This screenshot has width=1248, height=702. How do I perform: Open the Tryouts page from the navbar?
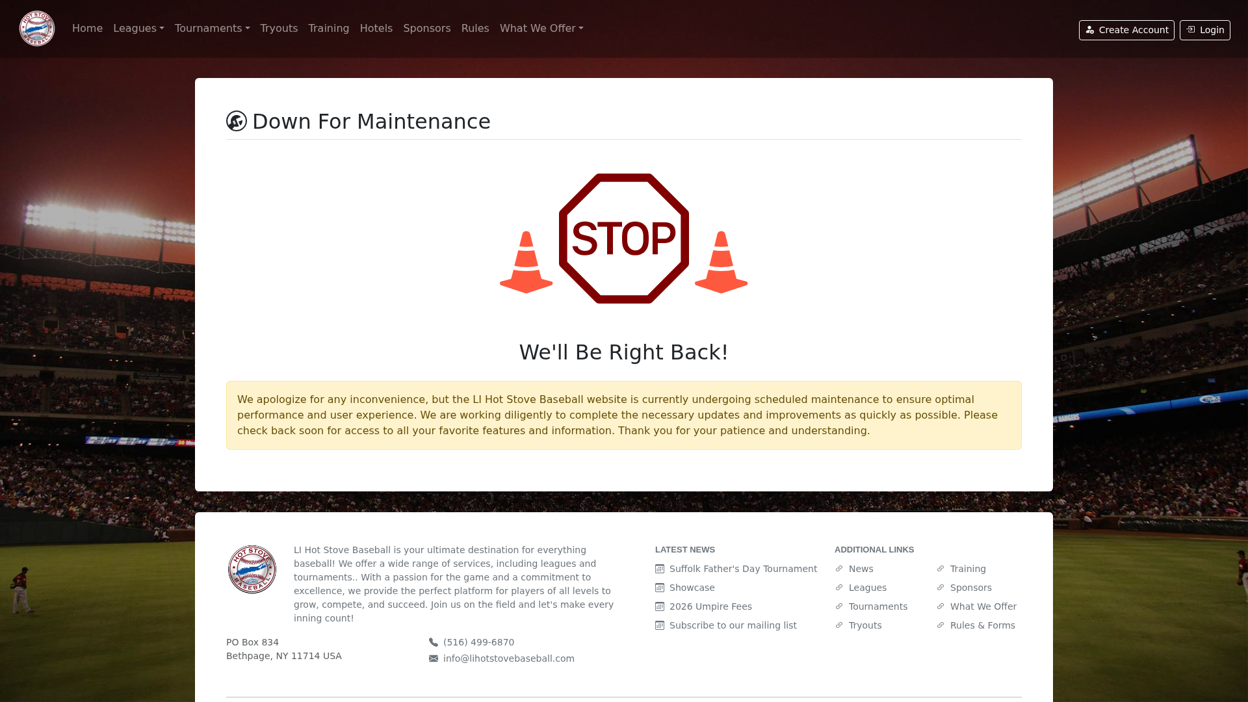click(x=279, y=29)
